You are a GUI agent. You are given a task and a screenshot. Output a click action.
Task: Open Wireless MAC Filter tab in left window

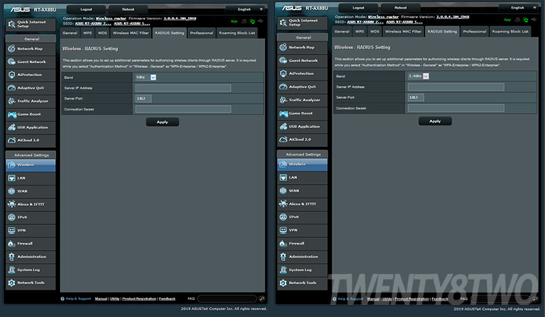[x=131, y=33]
